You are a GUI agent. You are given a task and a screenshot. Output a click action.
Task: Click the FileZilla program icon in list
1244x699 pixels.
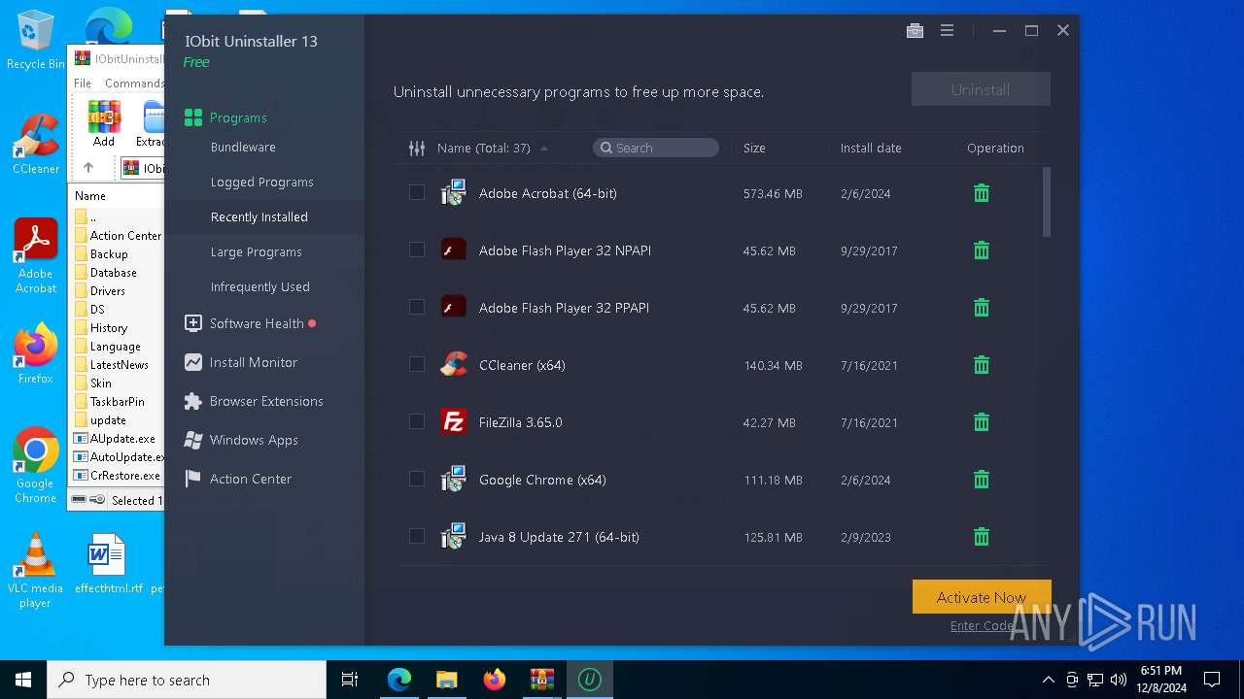[453, 422]
